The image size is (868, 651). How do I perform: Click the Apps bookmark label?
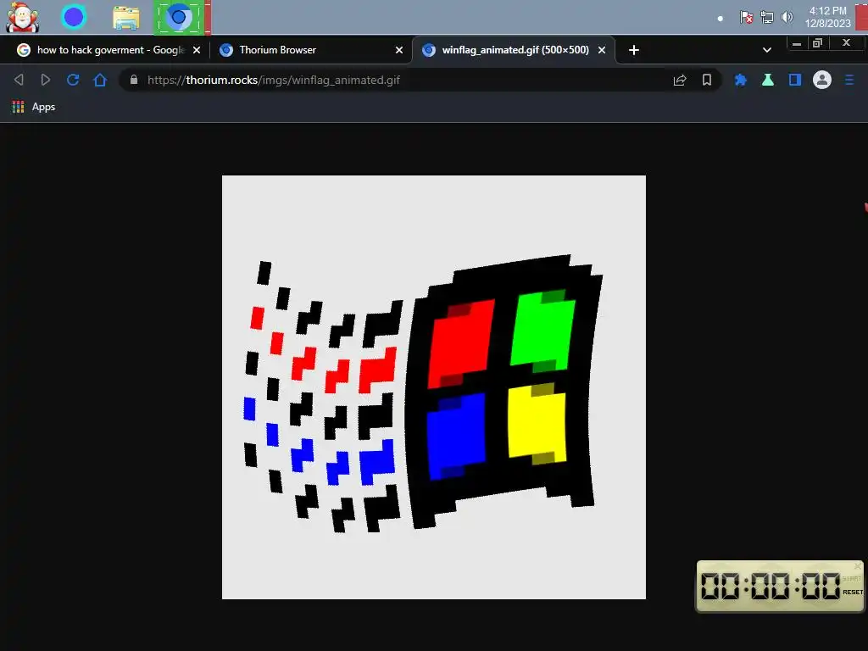coord(43,107)
